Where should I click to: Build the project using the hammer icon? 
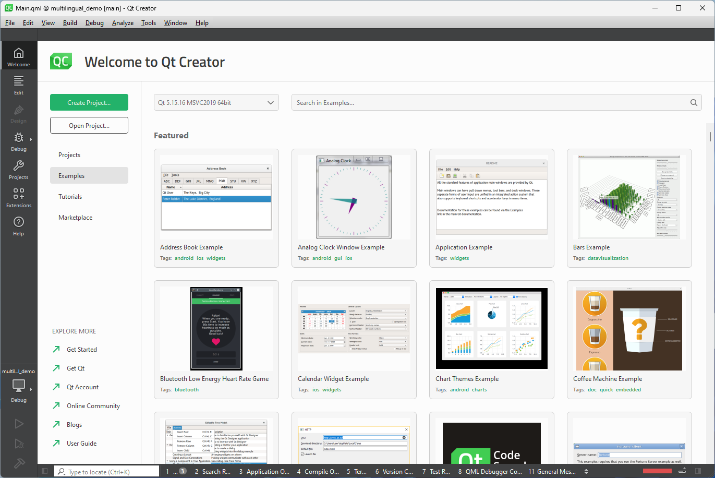[19, 463]
